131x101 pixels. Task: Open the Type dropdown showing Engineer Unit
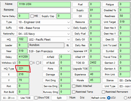[44, 22]
